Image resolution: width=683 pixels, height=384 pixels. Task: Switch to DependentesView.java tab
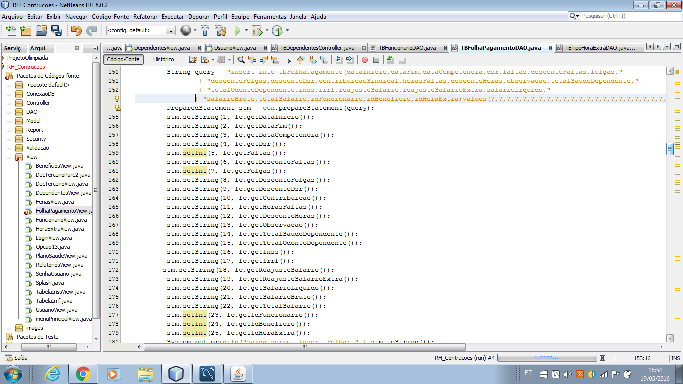(x=162, y=48)
